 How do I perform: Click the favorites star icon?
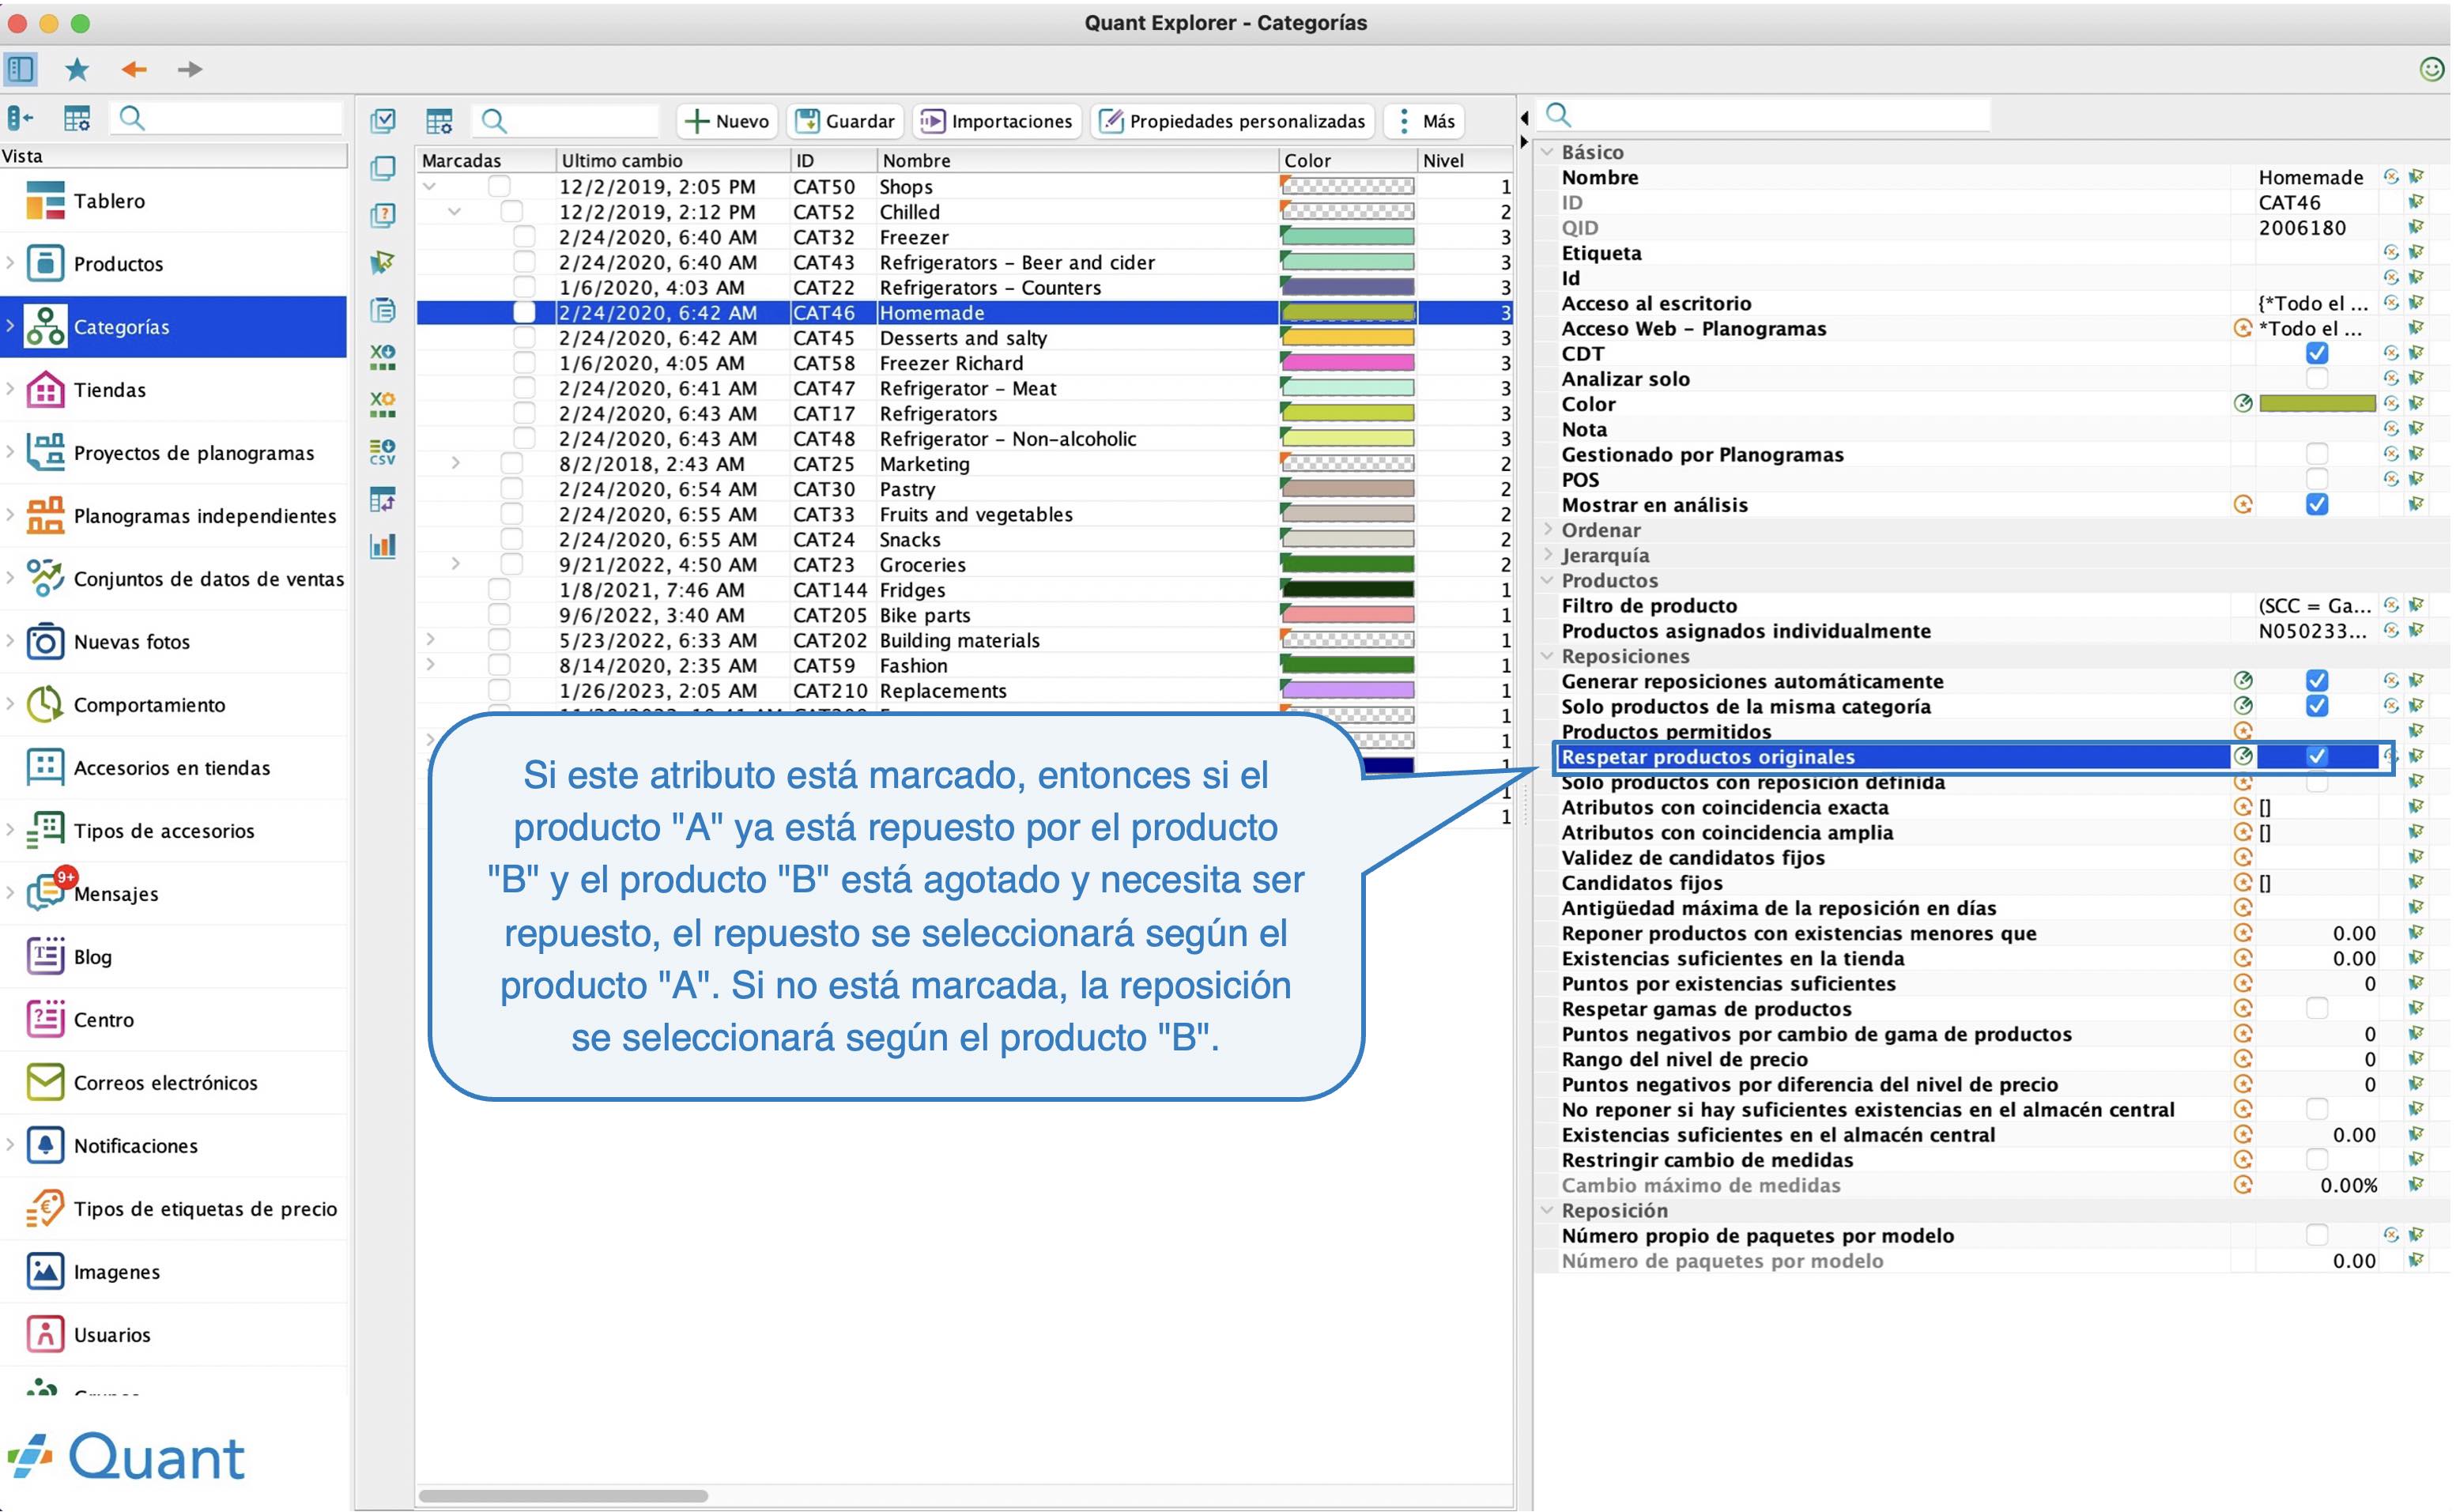(x=77, y=69)
